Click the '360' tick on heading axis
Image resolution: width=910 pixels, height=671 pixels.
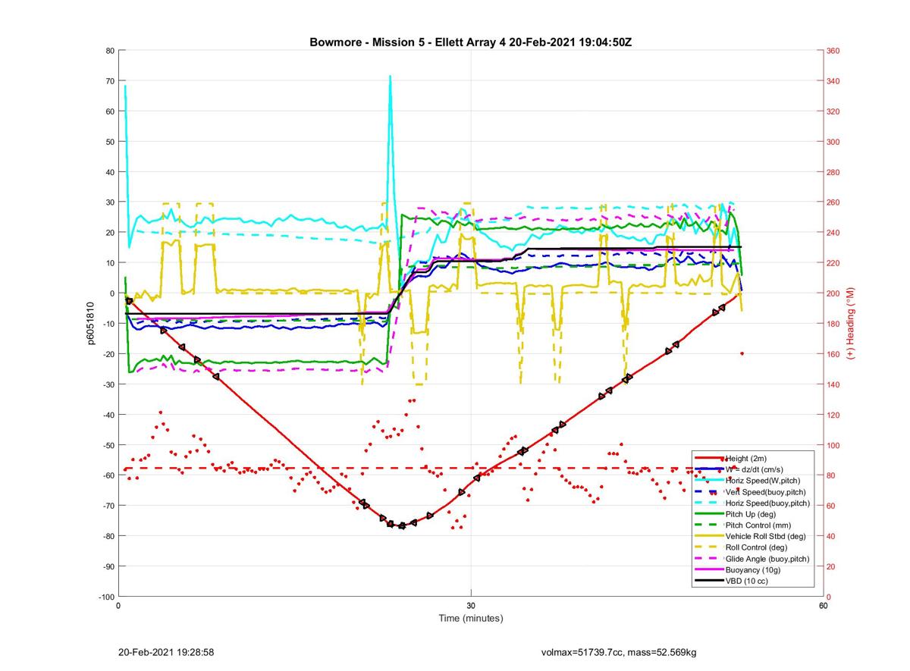[x=833, y=51]
